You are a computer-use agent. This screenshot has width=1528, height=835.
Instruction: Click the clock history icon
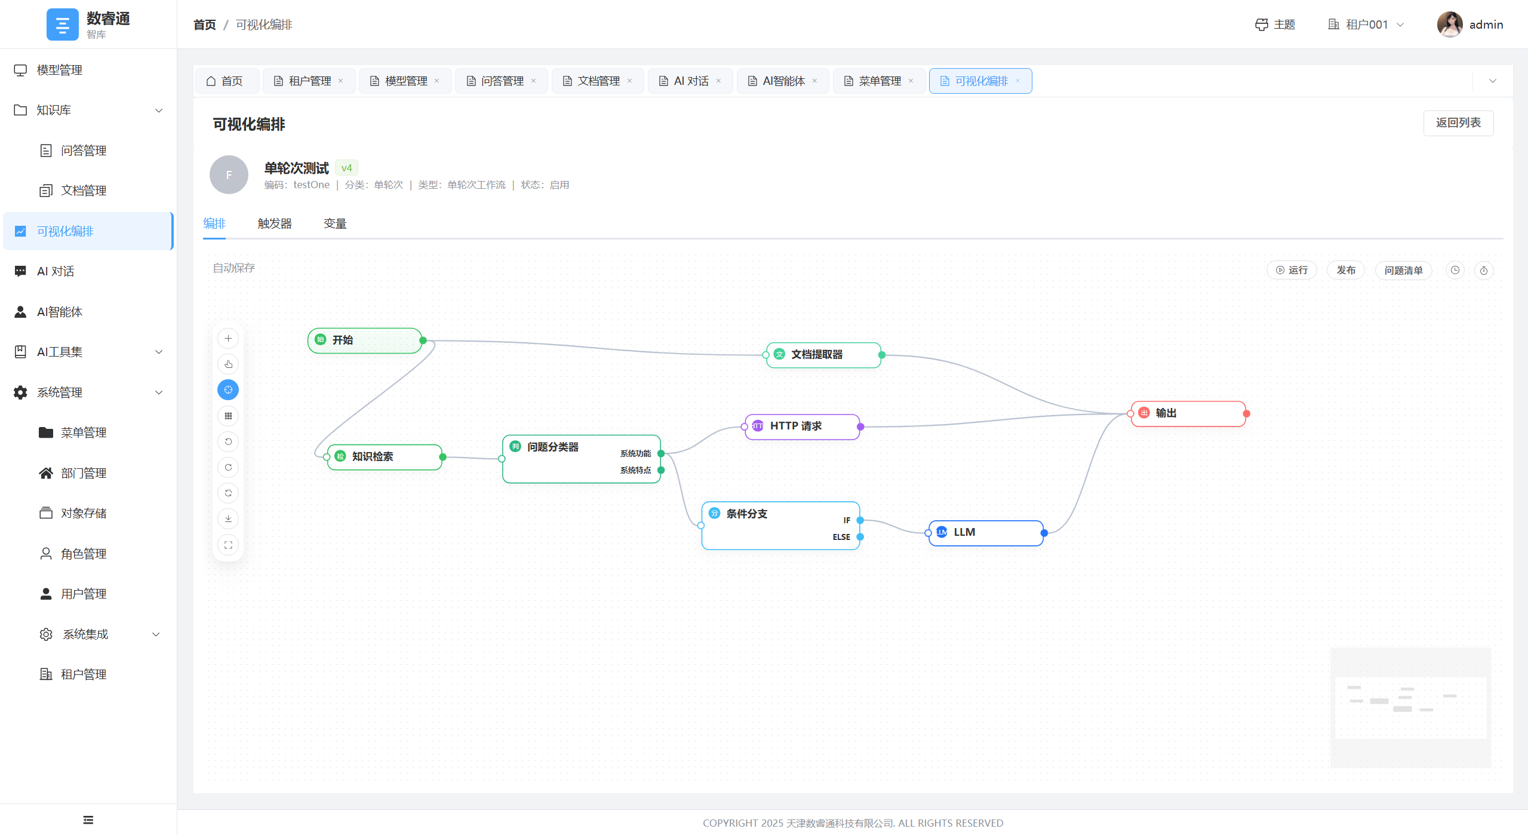pos(1455,271)
